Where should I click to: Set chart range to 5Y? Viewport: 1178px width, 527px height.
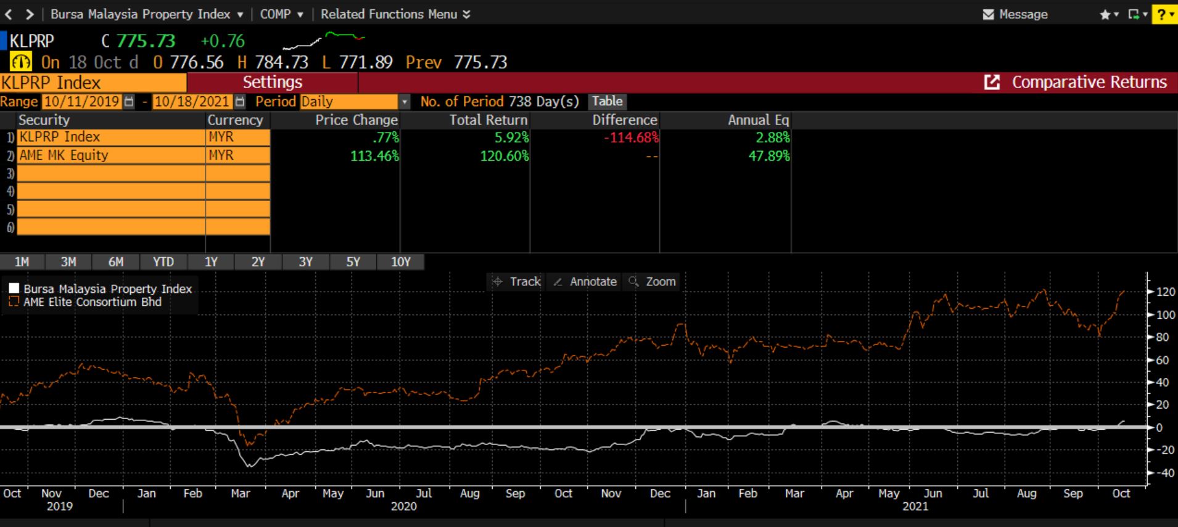coord(353,262)
